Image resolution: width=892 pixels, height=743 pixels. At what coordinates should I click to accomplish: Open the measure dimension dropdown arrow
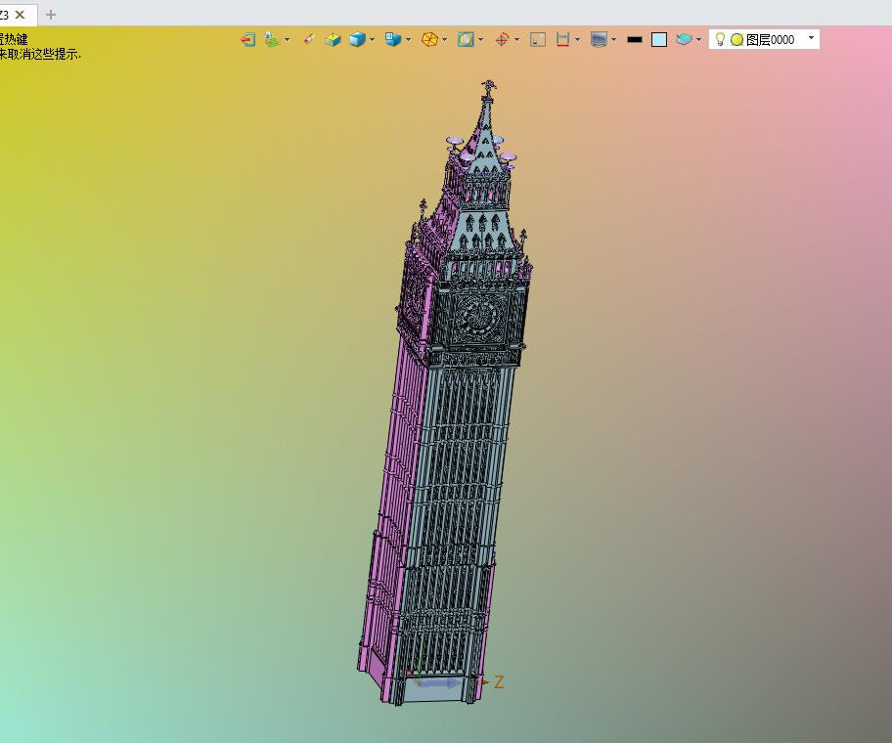(x=578, y=39)
